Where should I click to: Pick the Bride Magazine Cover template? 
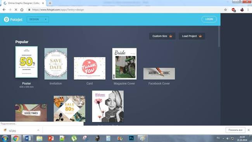click(x=124, y=64)
